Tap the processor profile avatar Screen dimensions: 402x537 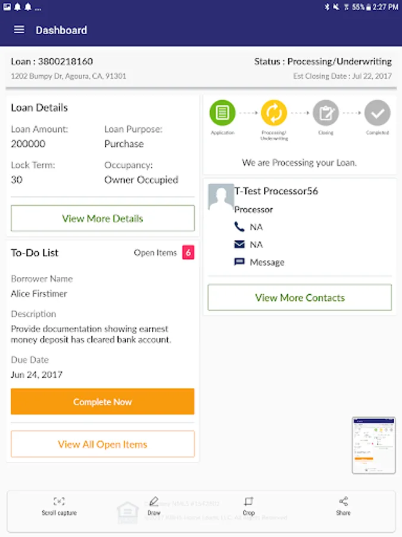click(x=220, y=196)
